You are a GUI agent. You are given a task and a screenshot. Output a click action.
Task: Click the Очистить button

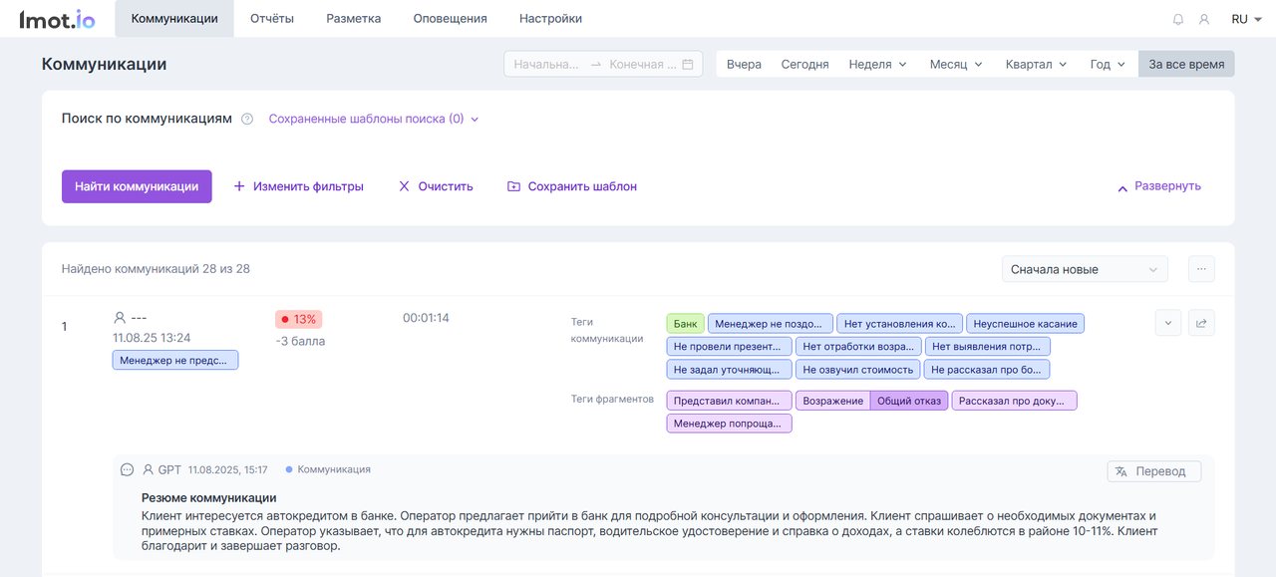coord(436,186)
